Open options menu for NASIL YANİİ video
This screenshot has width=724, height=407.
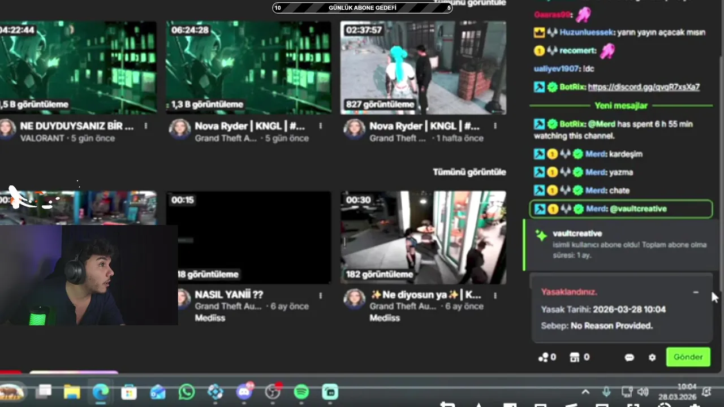(x=321, y=295)
